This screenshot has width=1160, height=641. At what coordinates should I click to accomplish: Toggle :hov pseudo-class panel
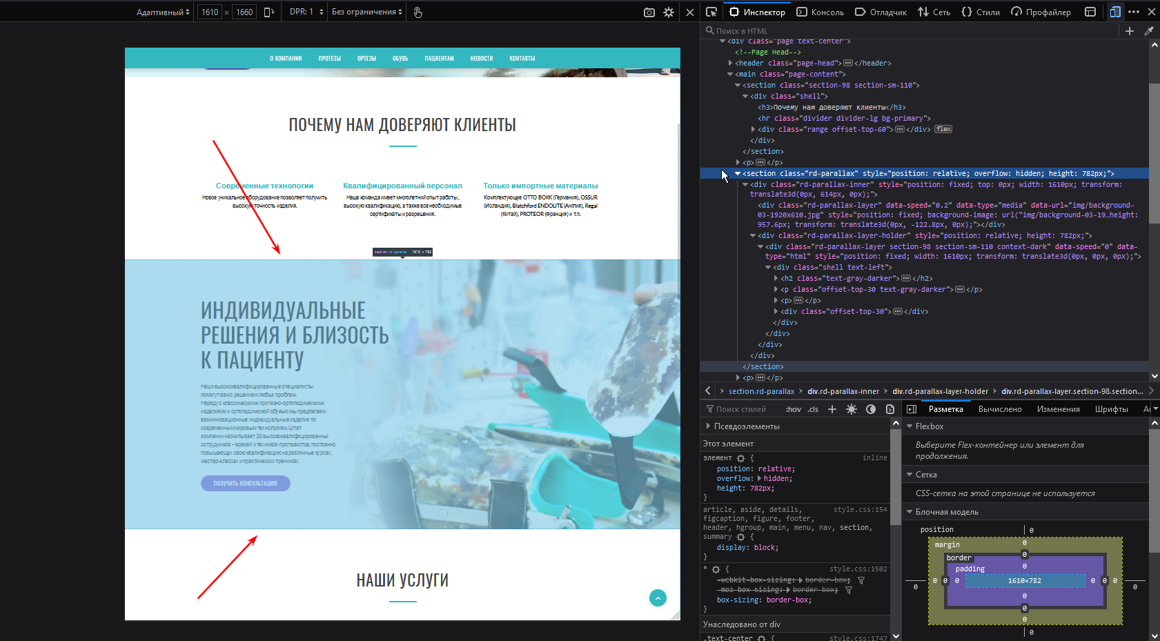[794, 409]
